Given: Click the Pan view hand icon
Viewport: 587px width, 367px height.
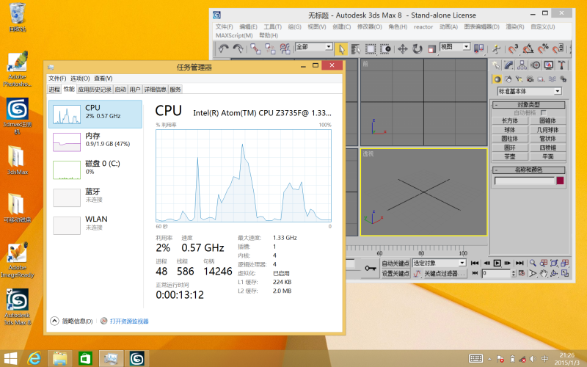Looking at the screenshot, I should tap(543, 274).
